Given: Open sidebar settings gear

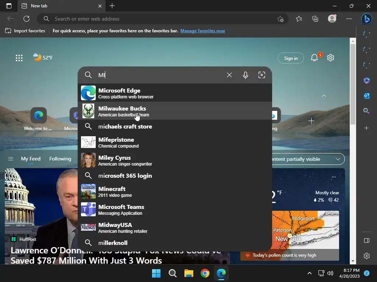Looking at the screenshot, I should pyautogui.click(x=366, y=256).
